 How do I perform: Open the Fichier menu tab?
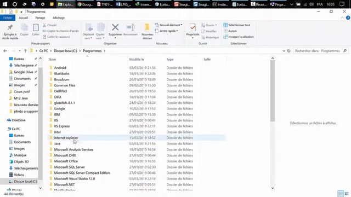click(8, 18)
